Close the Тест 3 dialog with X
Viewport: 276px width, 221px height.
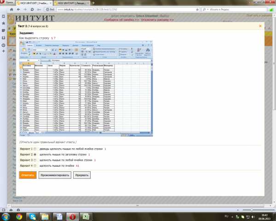pos(260,26)
